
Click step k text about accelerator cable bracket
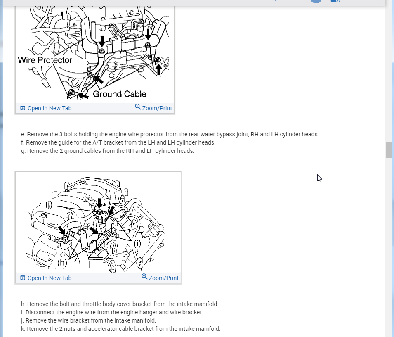click(120, 329)
